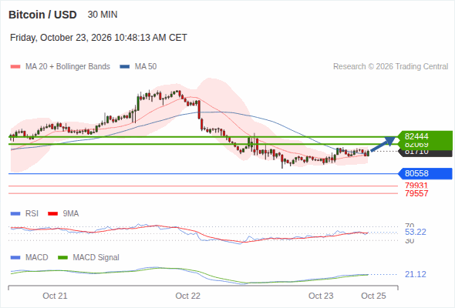Image resolution: width=455 pixels, height=308 pixels.
Task: Click the Oct 23 date axis label
Action: (x=321, y=296)
